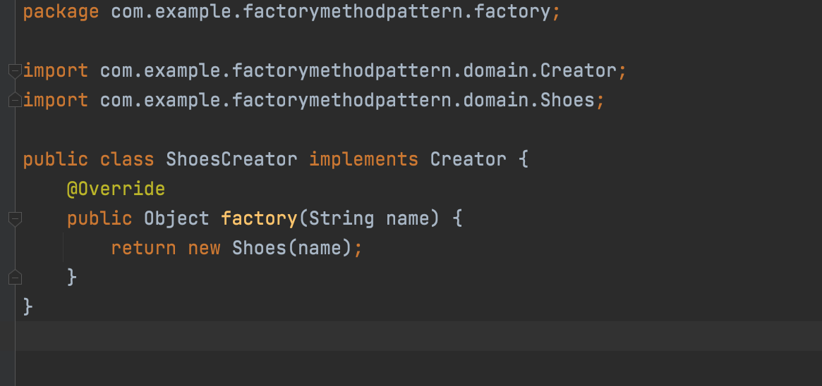Click the return keyword
Viewport: 822px width, 386px height.
[144, 248]
